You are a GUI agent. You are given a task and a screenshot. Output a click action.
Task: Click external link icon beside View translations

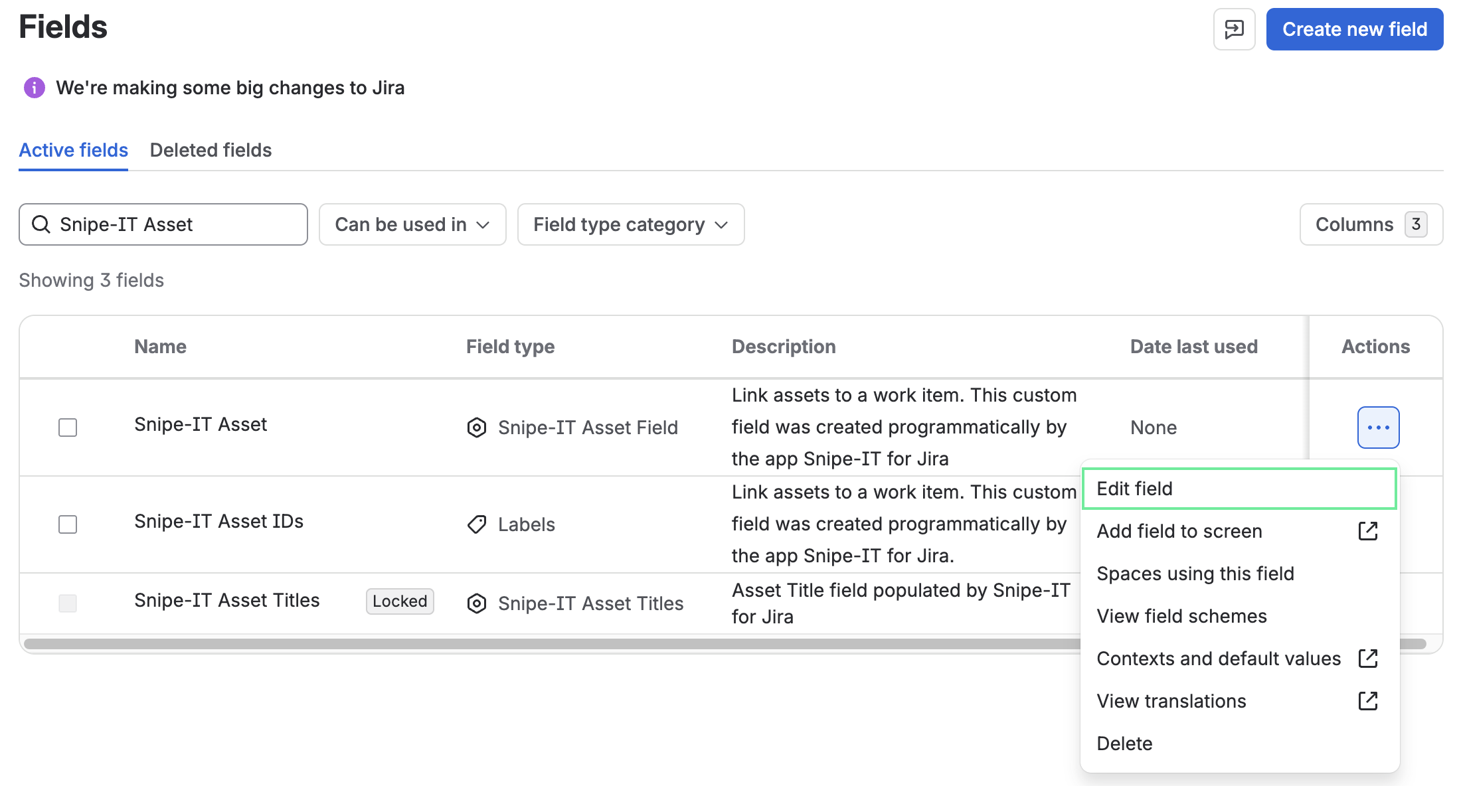coord(1368,701)
